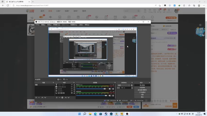Pop out the 控件 dock using its header icon
Screen dimensions: 207x116
pos(150,82)
